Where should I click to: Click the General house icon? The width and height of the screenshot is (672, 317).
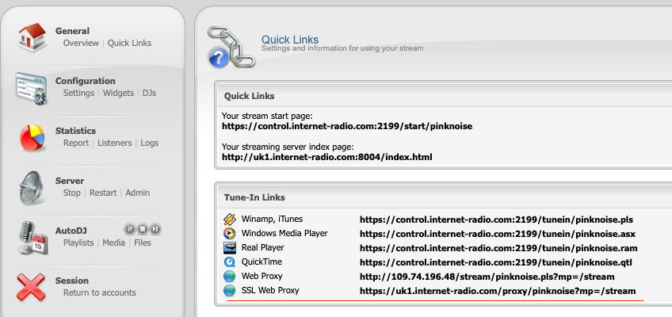pos(32,36)
